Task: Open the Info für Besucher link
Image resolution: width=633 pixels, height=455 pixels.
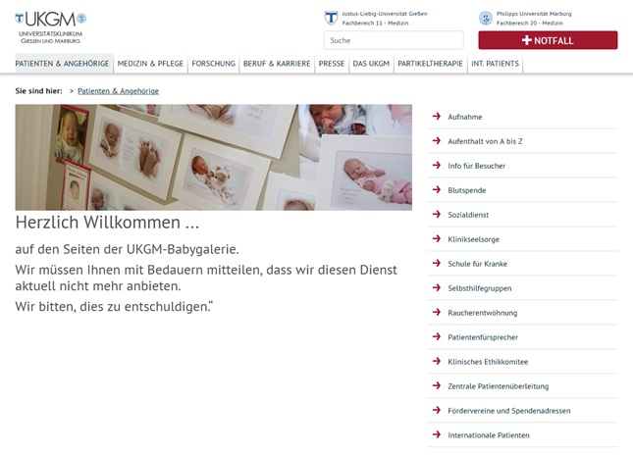Action: 476,166
